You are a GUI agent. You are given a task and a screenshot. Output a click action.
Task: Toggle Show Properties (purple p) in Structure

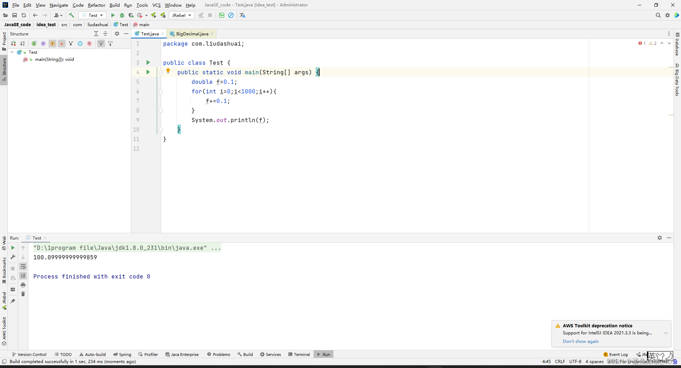point(43,44)
